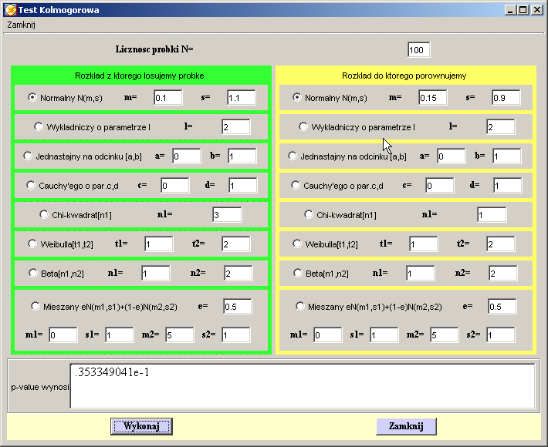Click the e= field in yellow Mieszany row
Screen dimensions: 548x447
(501, 306)
